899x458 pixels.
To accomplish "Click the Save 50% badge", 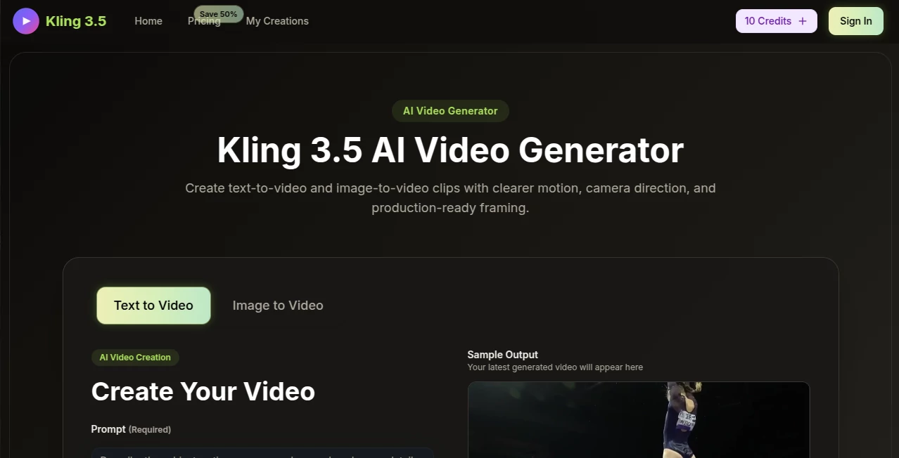I will (x=218, y=14).
